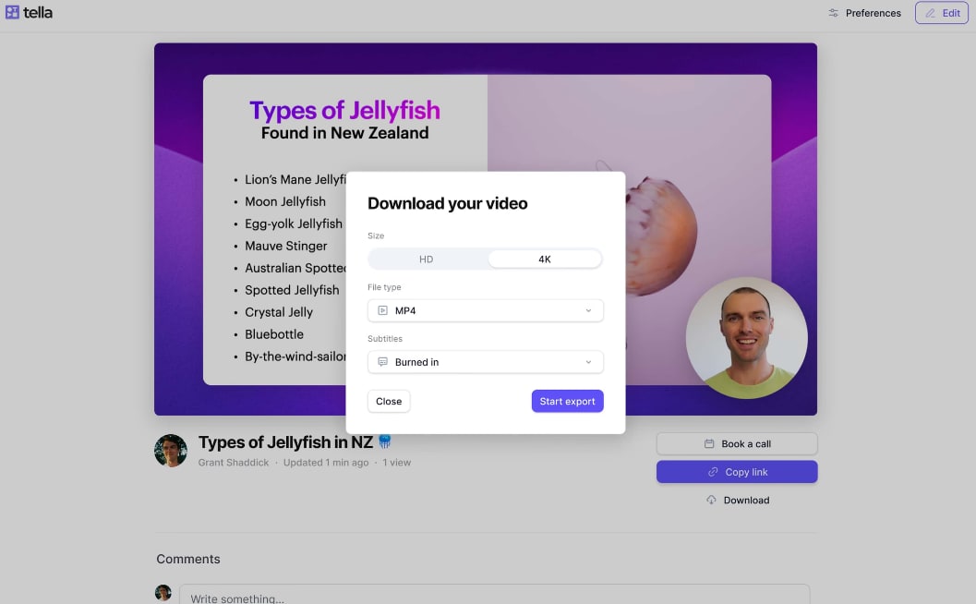Select the 4K size option
Image resolution: width=976 pixels, height=604 pixels.
[544, 259]
